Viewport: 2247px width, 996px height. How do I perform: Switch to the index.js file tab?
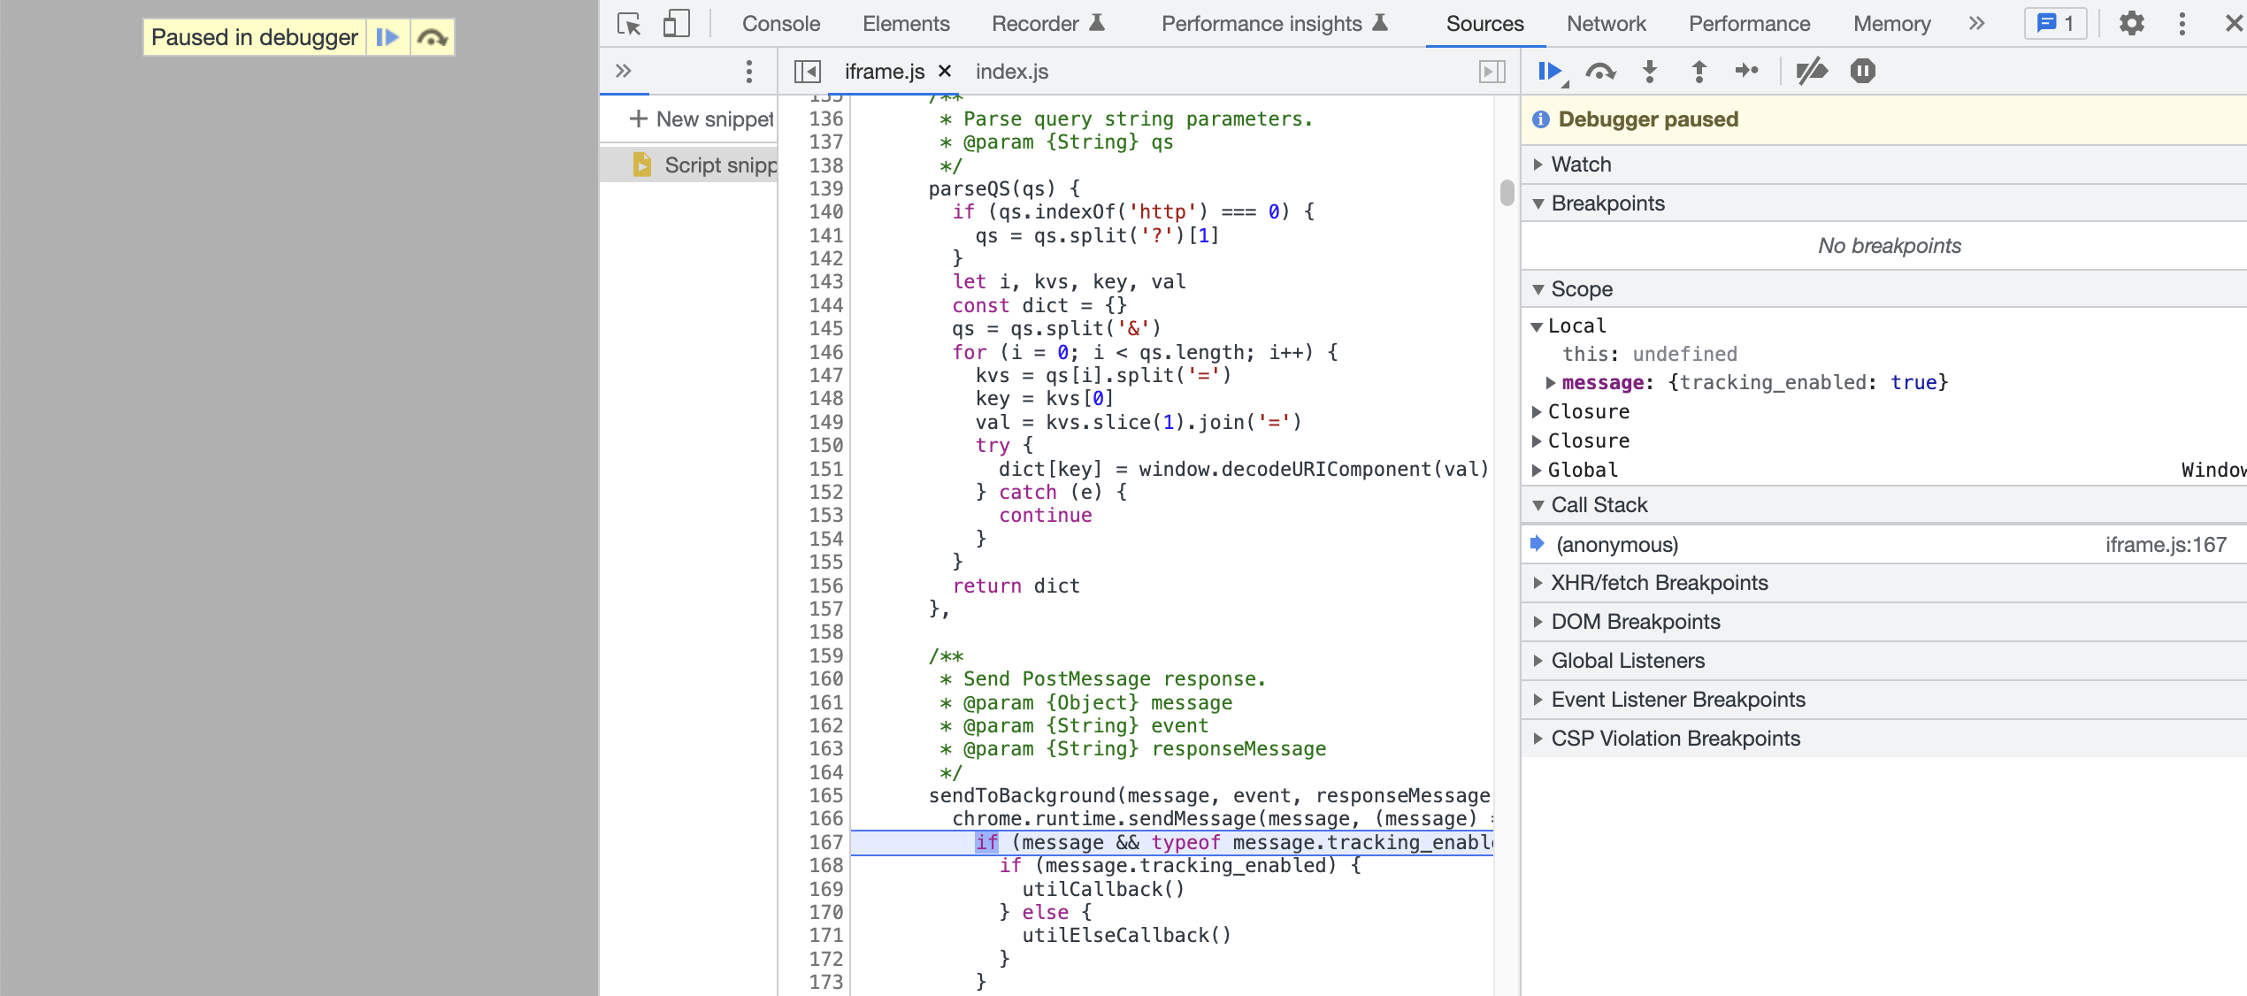[1011, 72]
